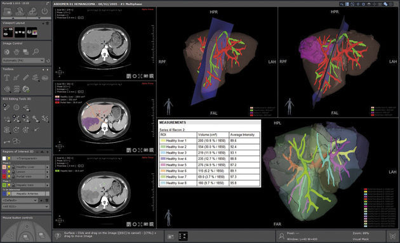Viewport: 400px width, 243px height.
Task: Toggle visibility bulb for Healthy Liver ROI
Action: [x=9, y=167]
